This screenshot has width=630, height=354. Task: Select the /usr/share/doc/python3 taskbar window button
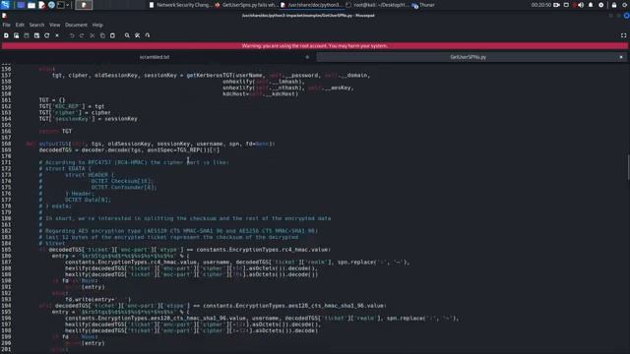click(311, 5)
